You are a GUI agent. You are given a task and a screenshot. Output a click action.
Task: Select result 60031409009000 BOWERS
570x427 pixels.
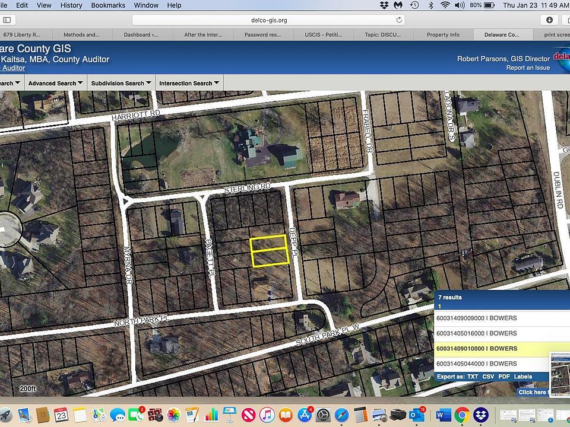tap(502, 318)
